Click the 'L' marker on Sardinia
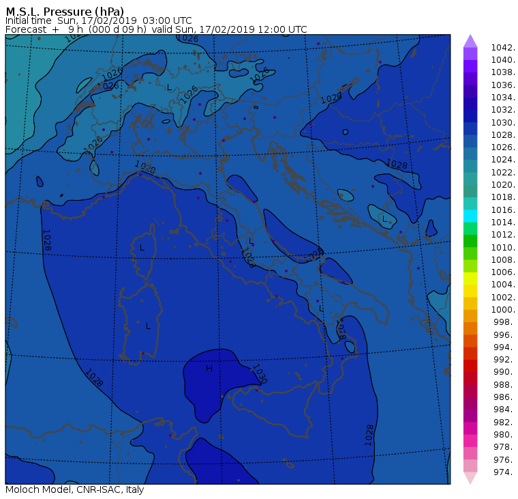Screen dimensions: 518x499 [x=148, y=326]
